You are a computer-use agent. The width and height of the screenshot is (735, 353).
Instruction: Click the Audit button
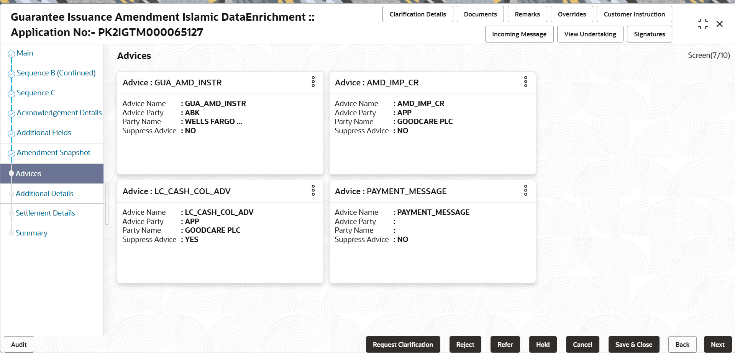(x=19, y=345)
